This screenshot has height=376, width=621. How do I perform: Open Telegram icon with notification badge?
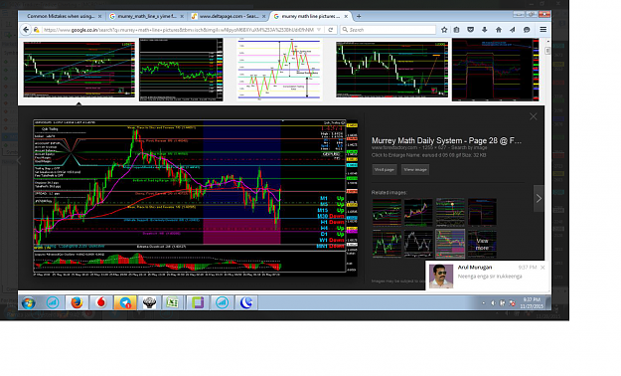(x=125, y=302)
